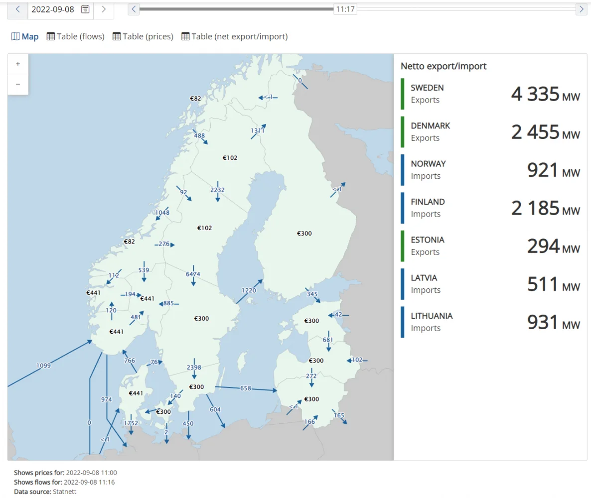The height and width of the screenshot is (498, 591).
Task: Step time slider backward with left arrow
Action: [x=134, y=9]
